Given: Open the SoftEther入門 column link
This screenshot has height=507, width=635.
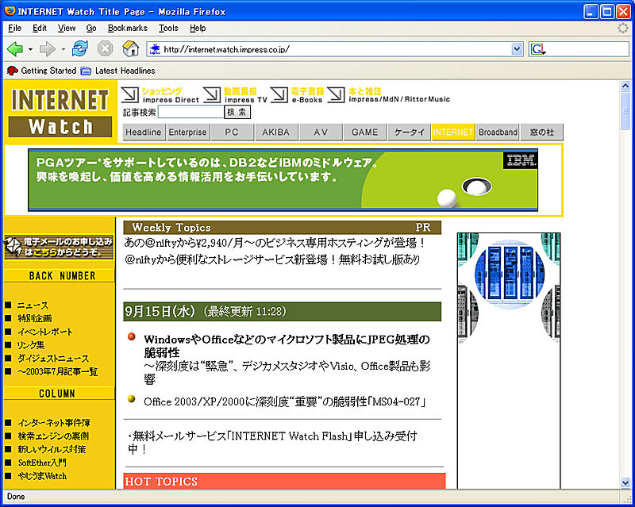Looking at the screenshot, I should (42, 463).
